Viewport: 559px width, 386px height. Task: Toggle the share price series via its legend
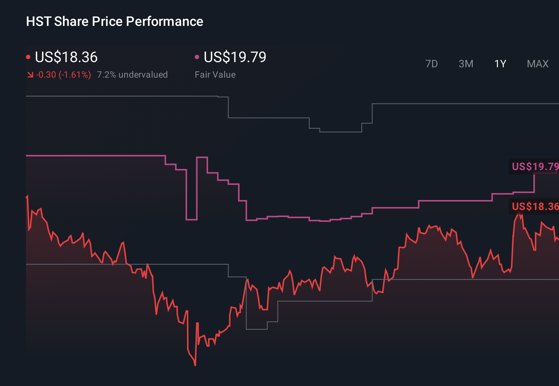(66, 57)
